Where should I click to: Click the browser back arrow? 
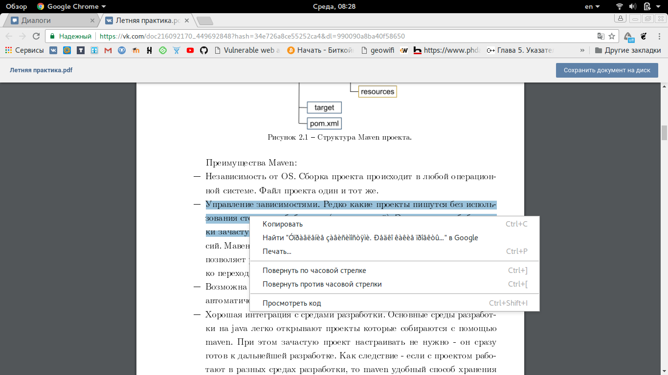(x=9, y=36)
